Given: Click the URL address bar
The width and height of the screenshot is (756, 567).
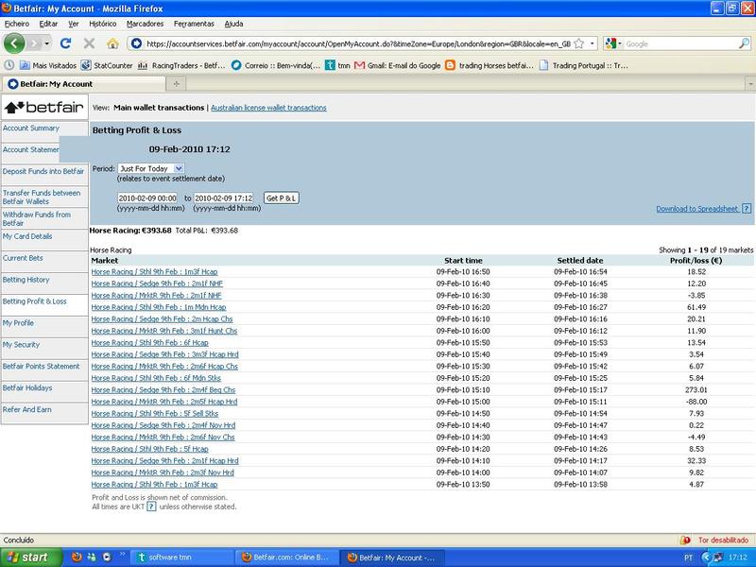Looking at the screenshot, I should coord(358,43).
